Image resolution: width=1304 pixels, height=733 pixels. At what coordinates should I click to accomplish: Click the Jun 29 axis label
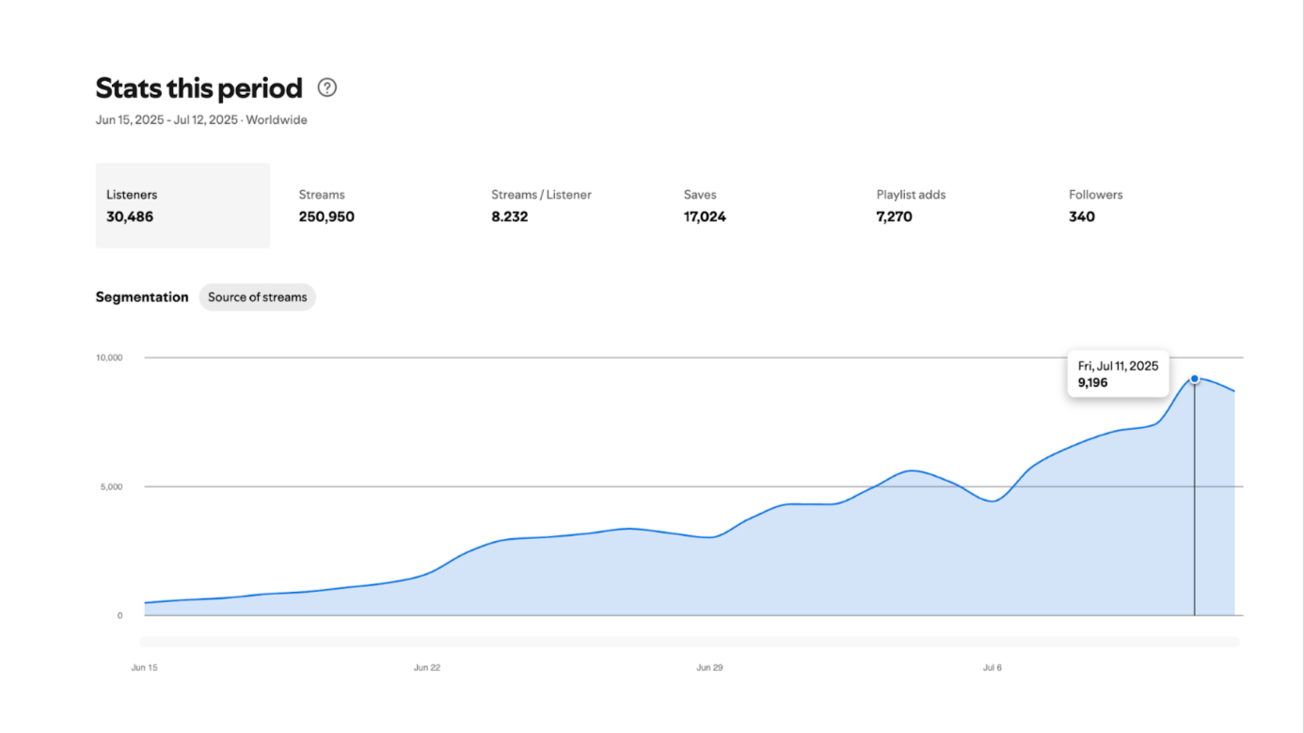pos(709,667)
